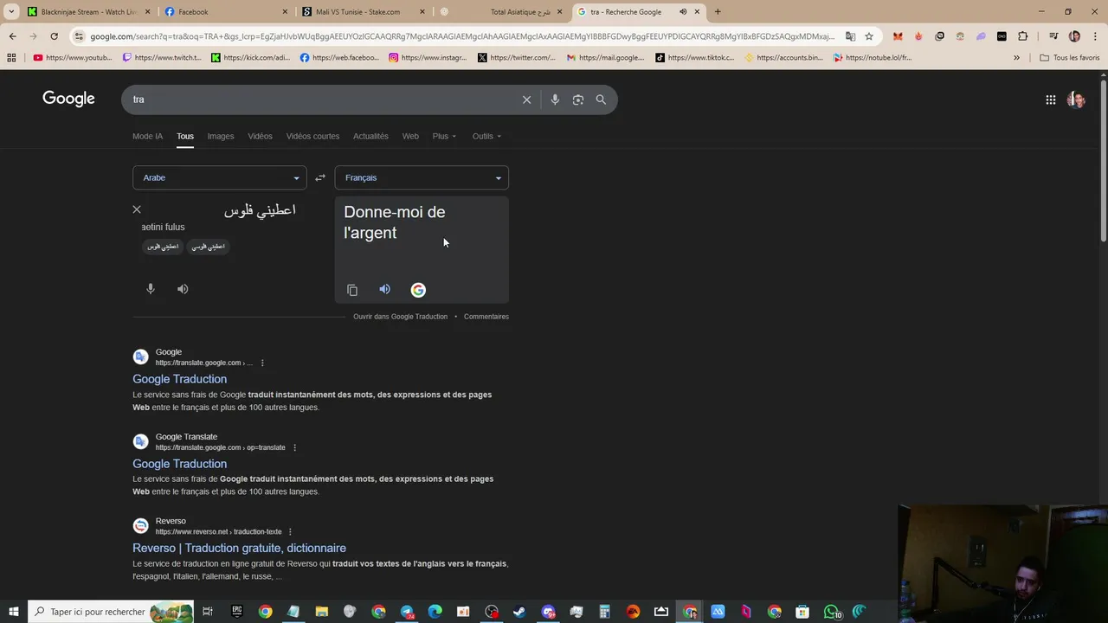Open the YouTube bookmark

[73, 58]
